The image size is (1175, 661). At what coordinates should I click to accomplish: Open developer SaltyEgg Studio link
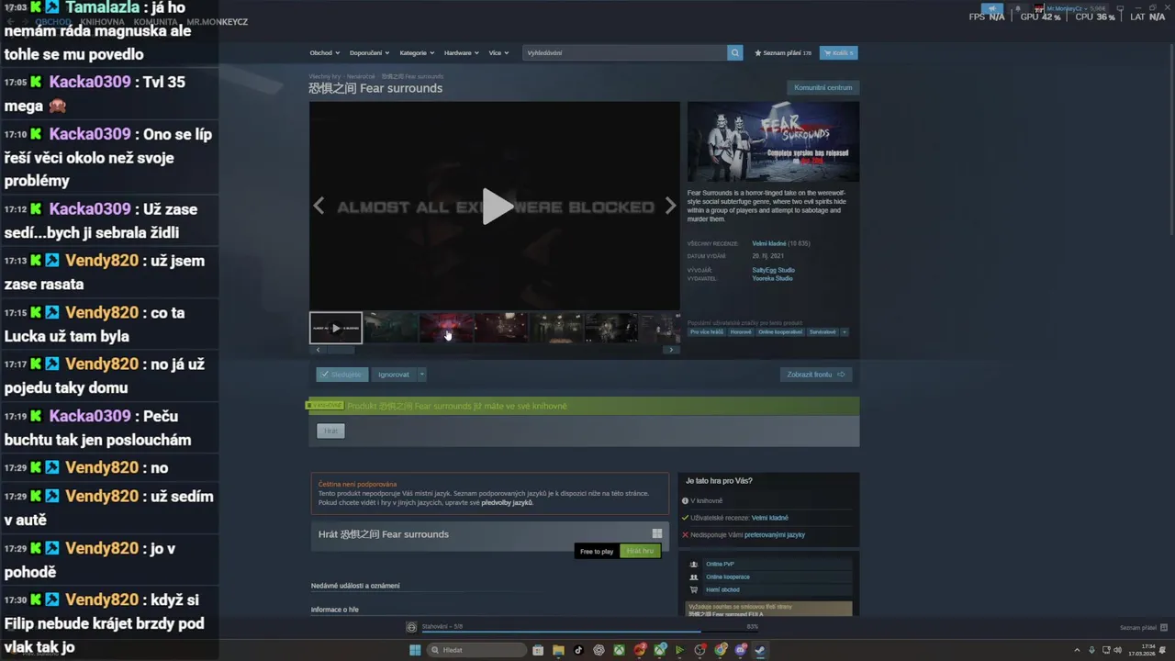tap(773, 270)
